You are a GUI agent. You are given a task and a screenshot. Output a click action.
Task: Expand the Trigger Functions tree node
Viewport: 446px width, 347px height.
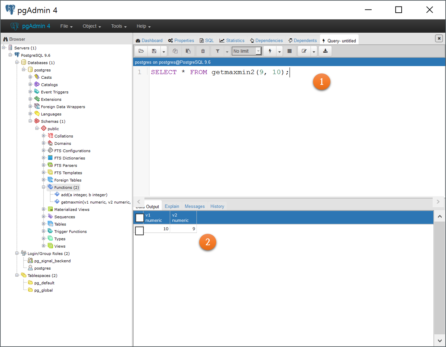[43, 231]
